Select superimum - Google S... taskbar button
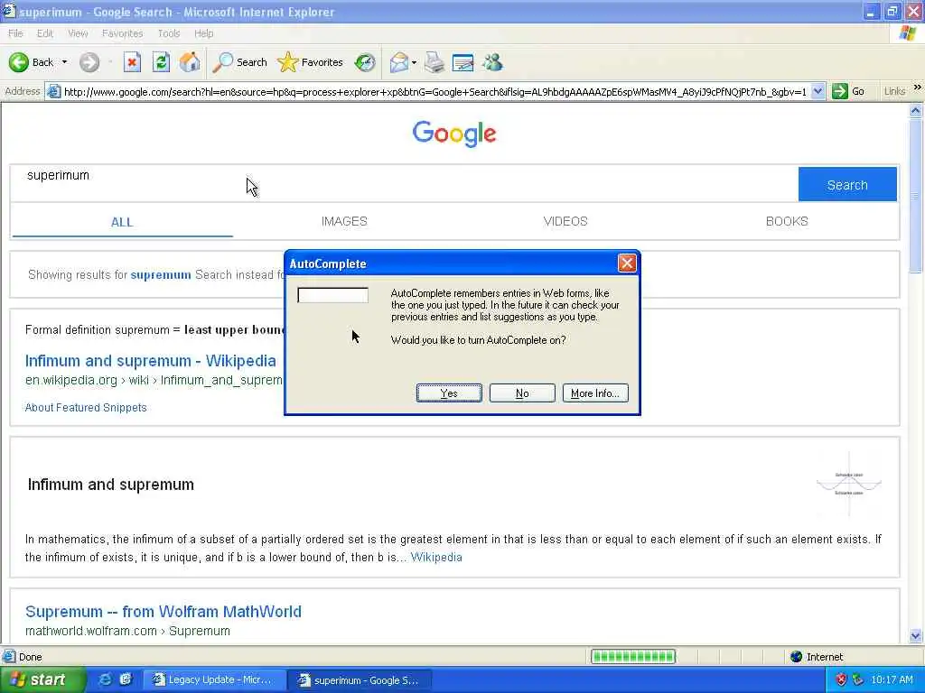Viewport: 925px width, 693px height. (360, 680)
